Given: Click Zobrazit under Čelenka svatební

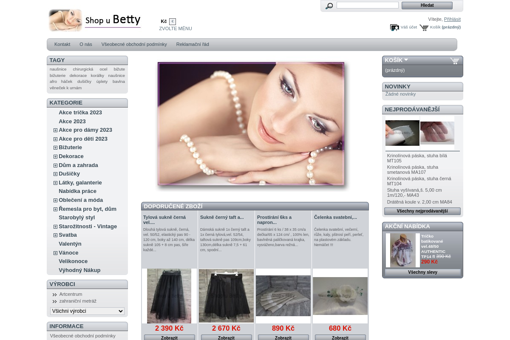Looking at the screenshot, I should point(340,337).
